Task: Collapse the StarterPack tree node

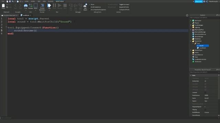Action: click(x=191, y=41)
